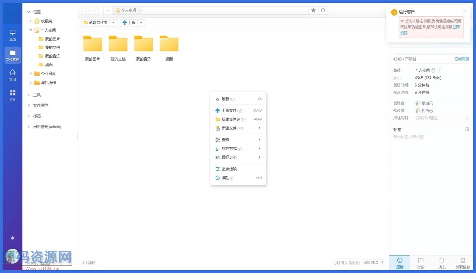Open the 上传 dropdown arrow
476x273 pixels.
coord(141,22)
